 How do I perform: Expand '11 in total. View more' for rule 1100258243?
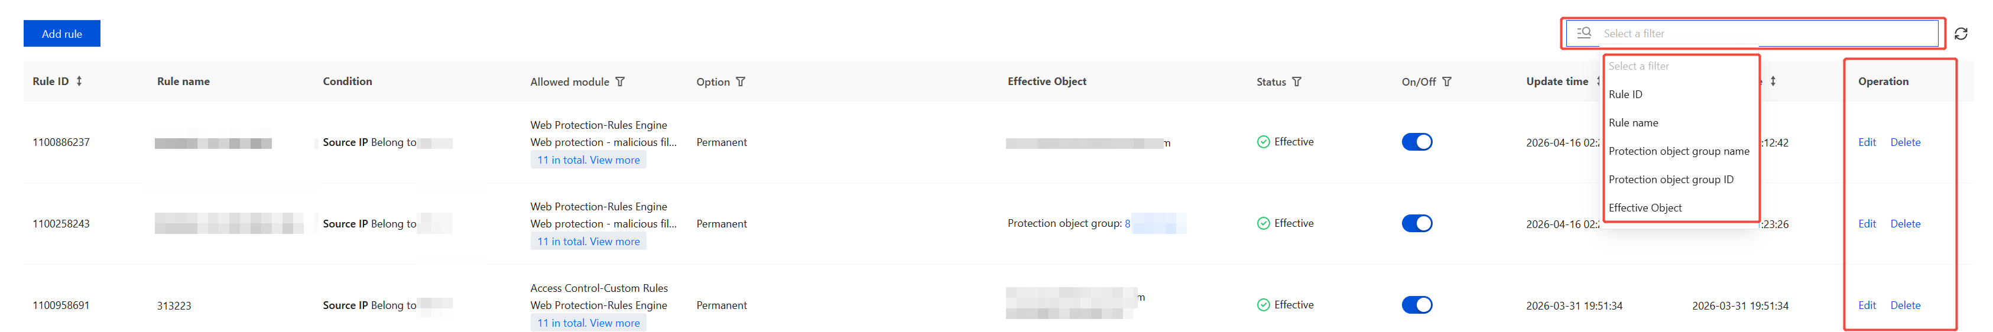(x=588, y=242)
